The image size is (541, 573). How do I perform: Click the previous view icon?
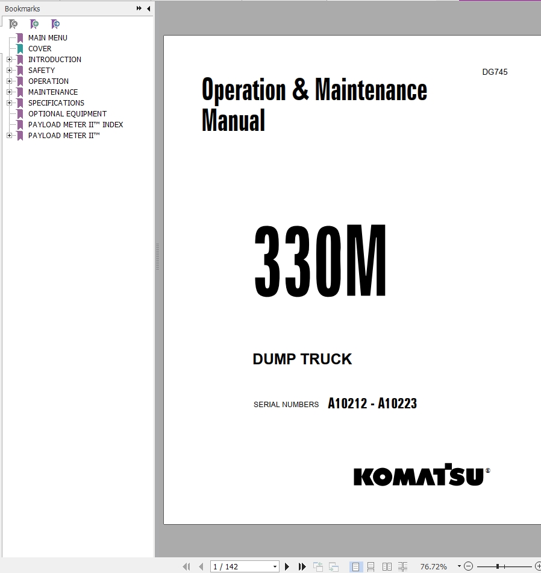click(318, 566)
